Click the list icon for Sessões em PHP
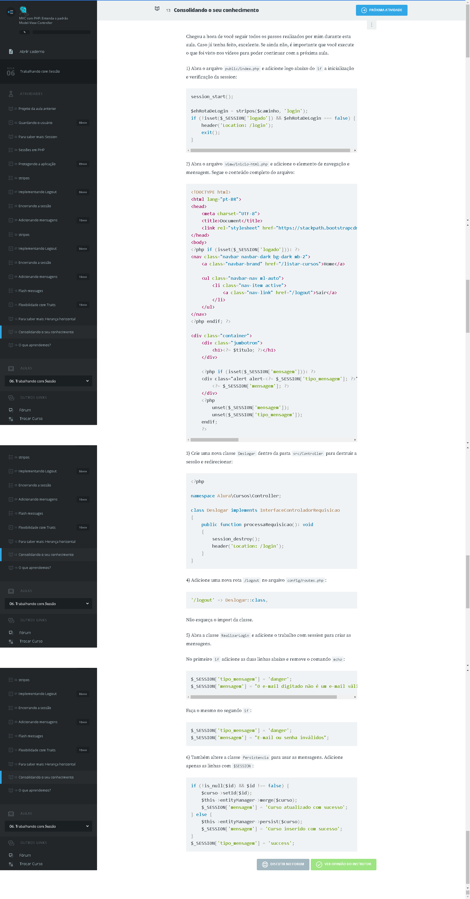 11,150
